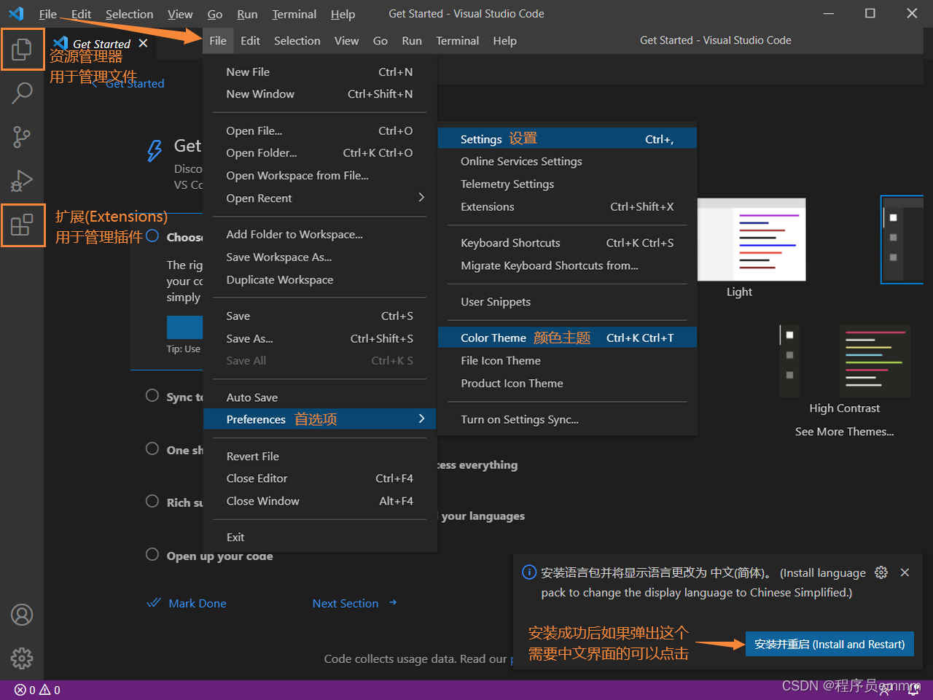Viewport: 933px width, 700px height.
Task: Expand the Preferences submenu arrow
Action: [x=421, y=419]
